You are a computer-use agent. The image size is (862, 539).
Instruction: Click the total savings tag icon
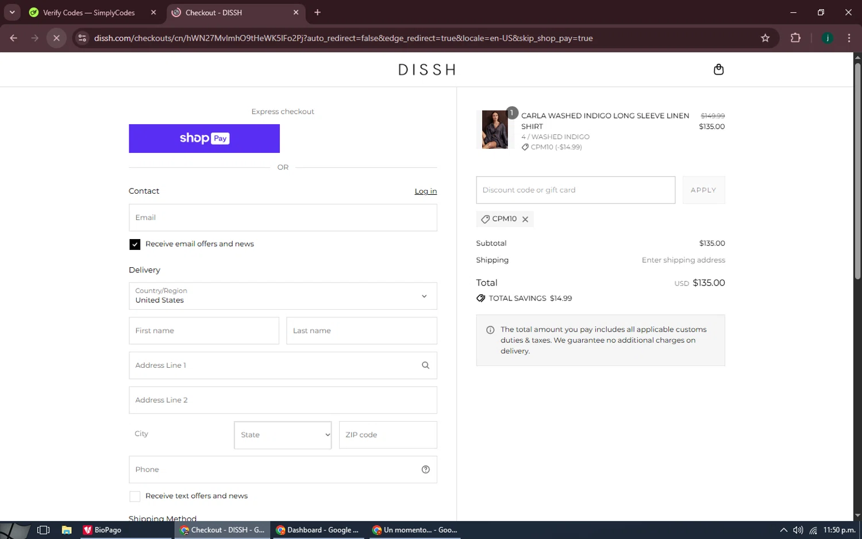(x=480, y=298)
